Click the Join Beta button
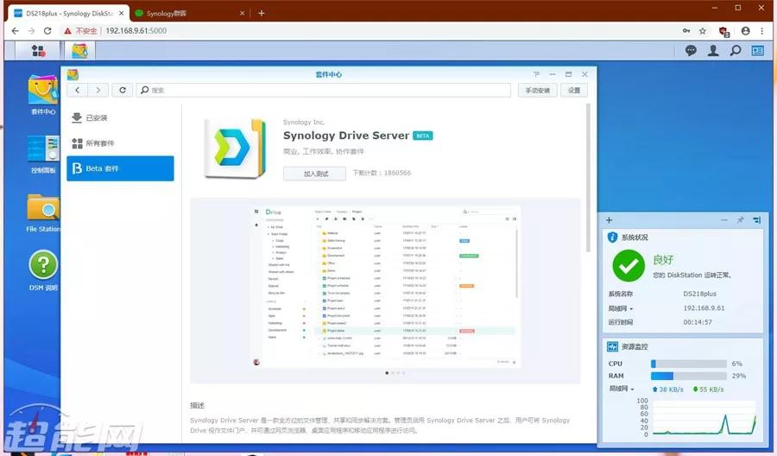This screenshot has width=777, height=456. coord(314,174)
